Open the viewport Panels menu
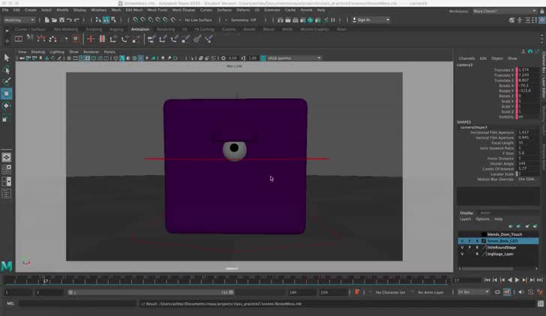Image resolution: width=546 pixels, height=316 pixels. pos(109,52)
